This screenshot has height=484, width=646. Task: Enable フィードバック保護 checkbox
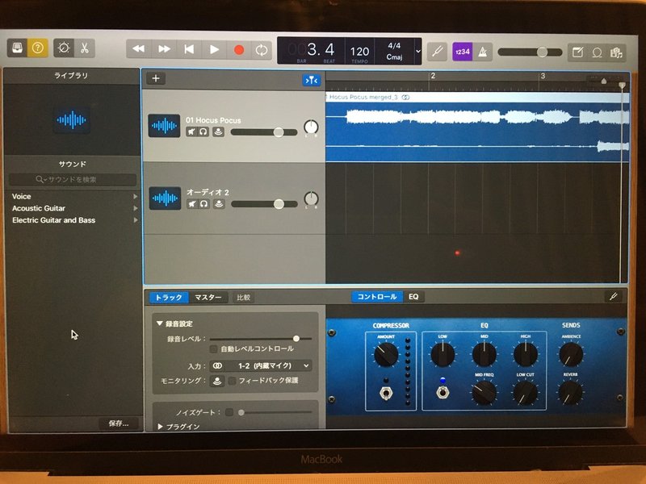pyautogui.click(x=232, y=381)
